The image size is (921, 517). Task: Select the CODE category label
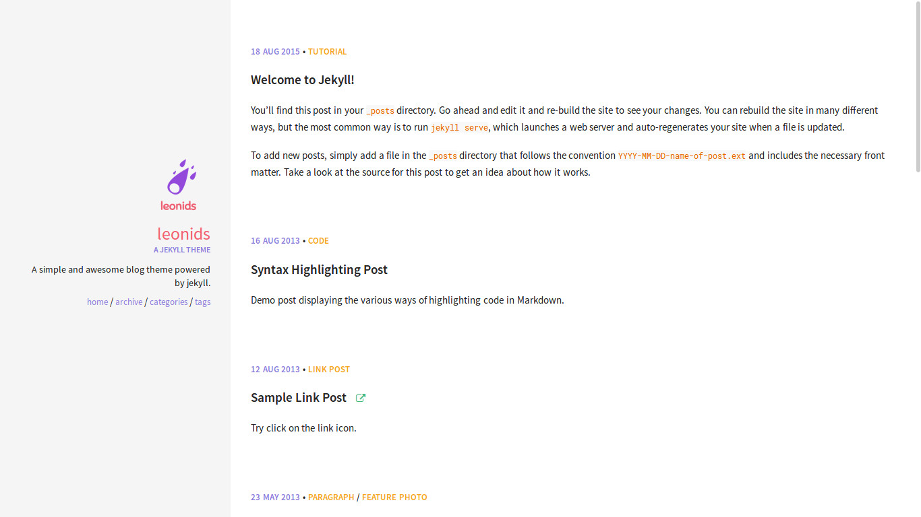[318, 240]
